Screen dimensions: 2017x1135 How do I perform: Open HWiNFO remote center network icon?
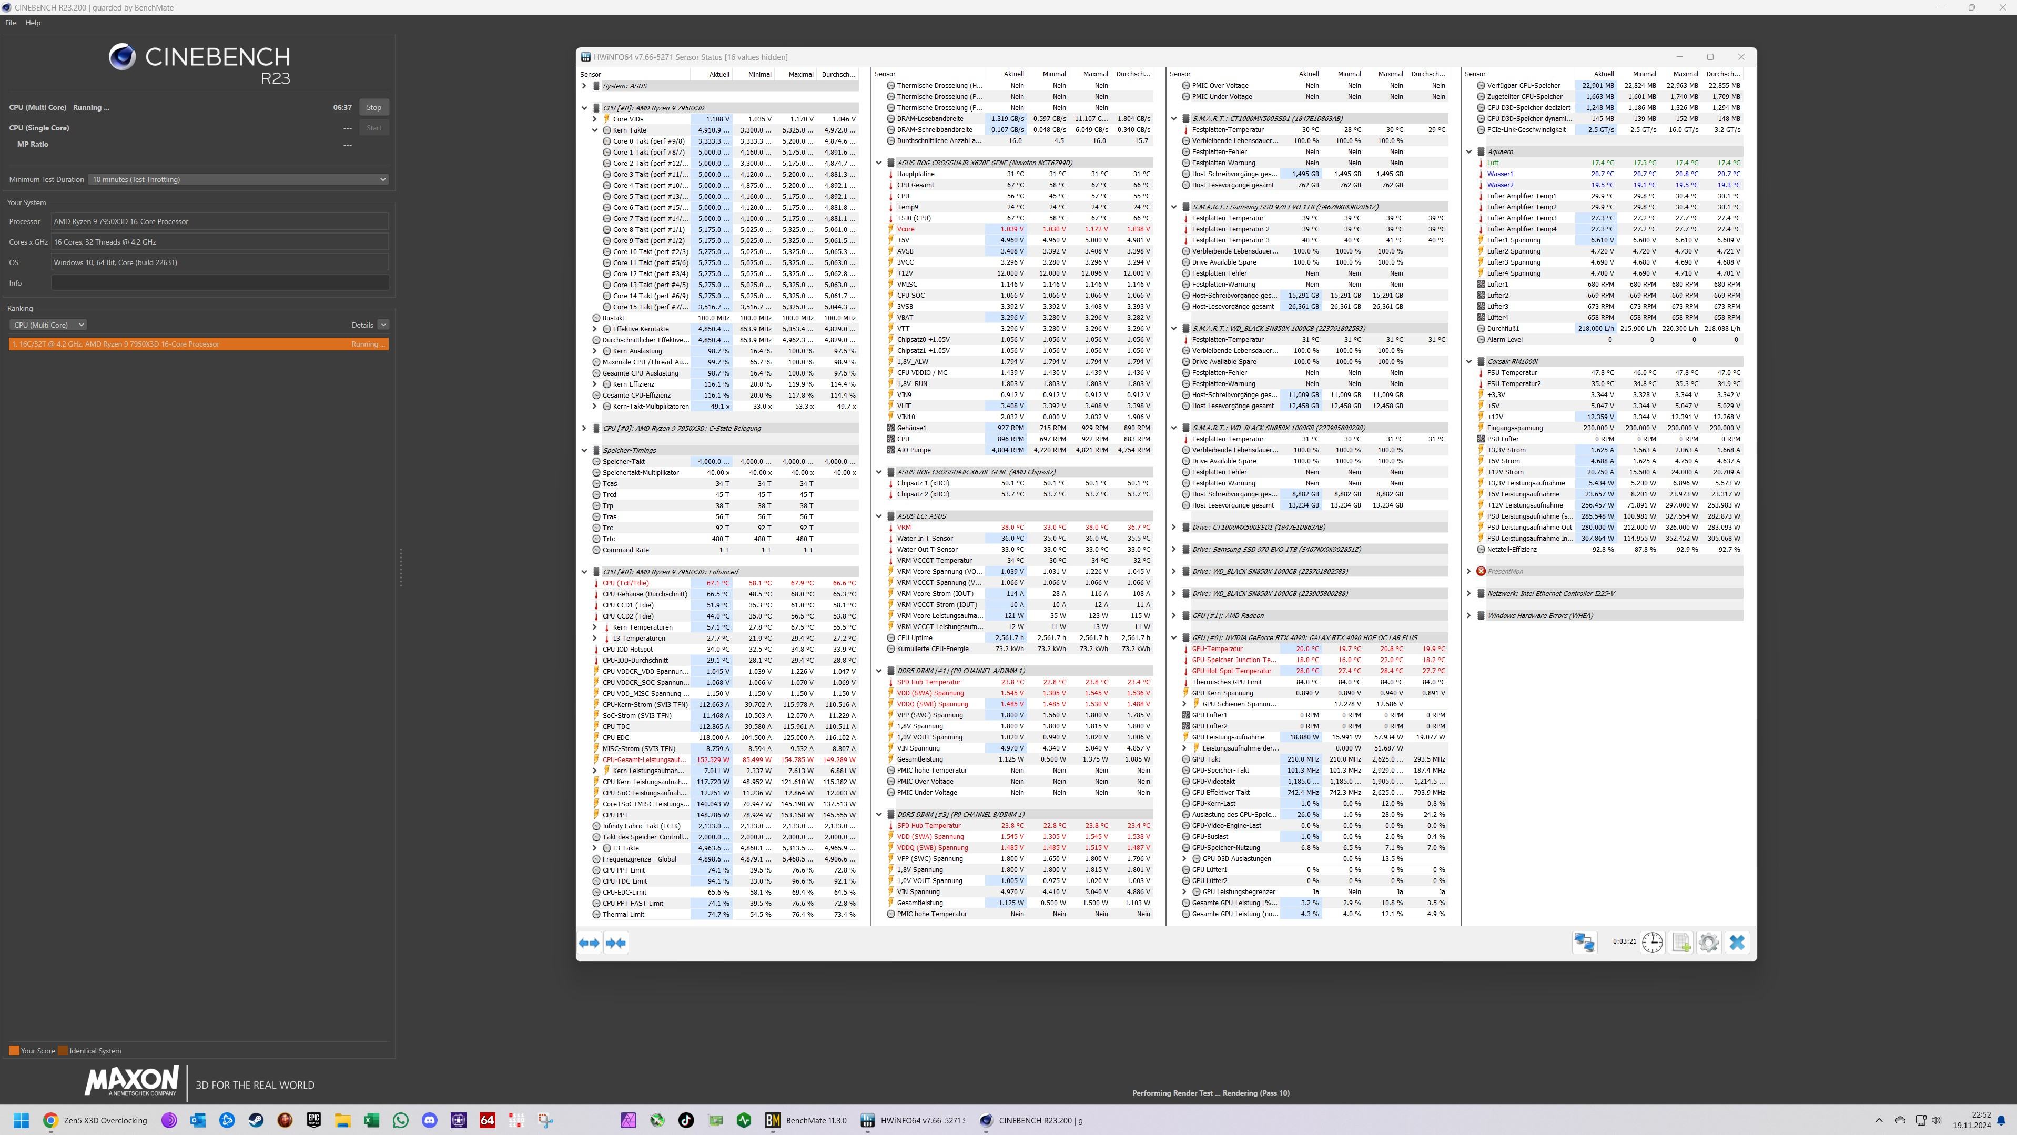click(1585, 943)
